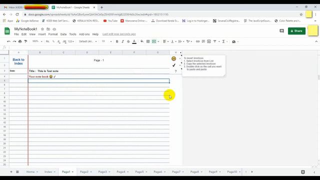
Task: Open the text color picker
Action: click(x=134, y=41)
